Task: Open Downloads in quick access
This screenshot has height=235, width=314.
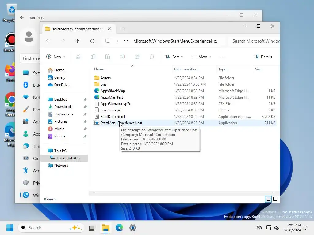Action: point(63,107)
